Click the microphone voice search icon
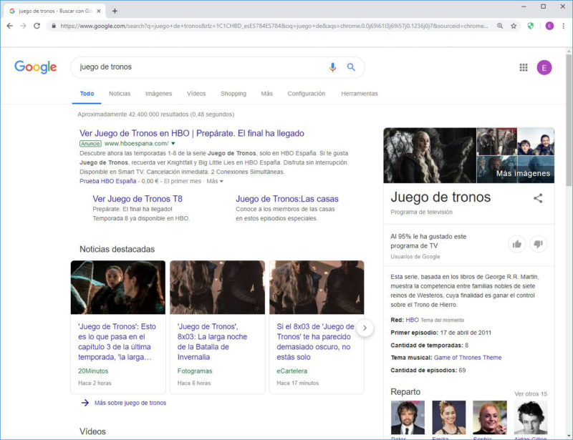Image resolution: width=573 pixels, height=440 pixels. tap(332, 67)
